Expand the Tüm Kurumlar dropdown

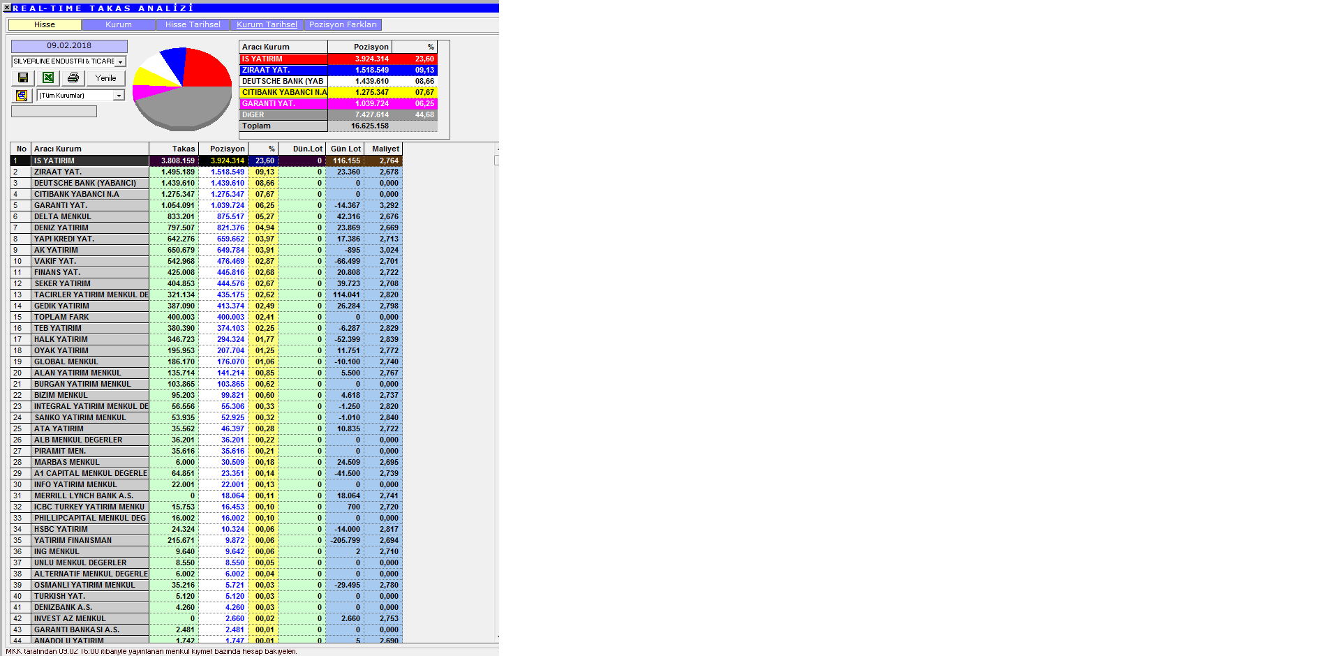click(x=119, y=95)
